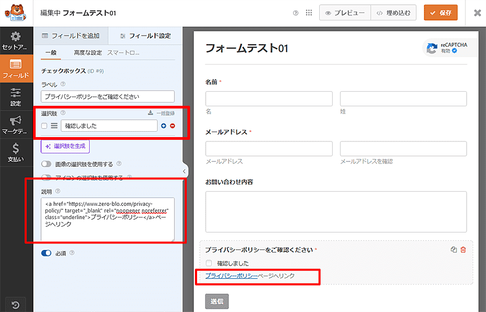Open the help question-mark icon in header
This screenshot has height=312, width=486.
tap(296, 13)
